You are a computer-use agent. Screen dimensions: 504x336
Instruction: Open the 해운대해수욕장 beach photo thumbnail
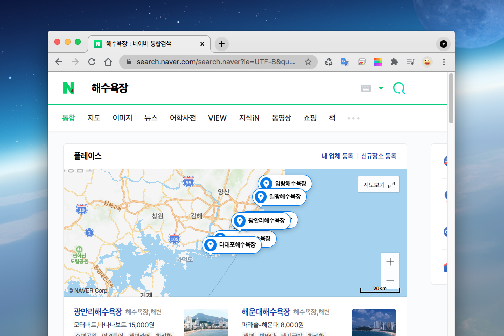pyautogui.click(x=374, y=323)
